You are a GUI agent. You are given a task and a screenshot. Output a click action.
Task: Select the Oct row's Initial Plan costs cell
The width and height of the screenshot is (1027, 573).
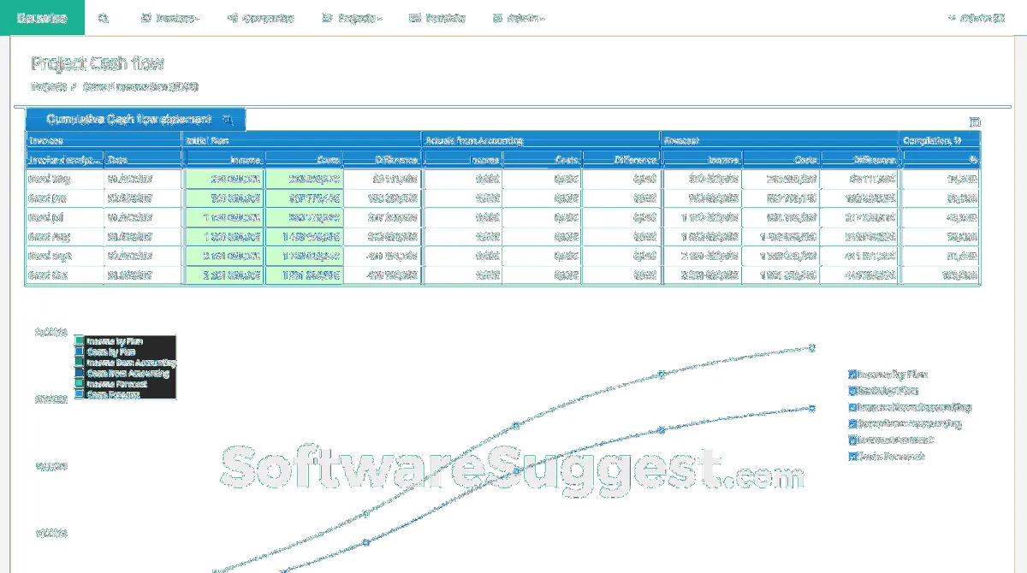coord(304,275)
